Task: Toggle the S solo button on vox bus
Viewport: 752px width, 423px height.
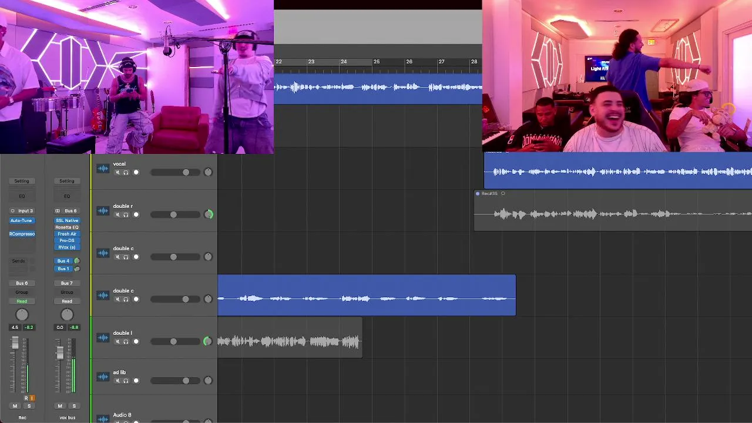Action: 74,406
